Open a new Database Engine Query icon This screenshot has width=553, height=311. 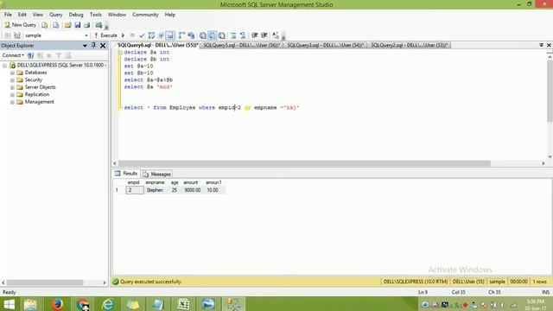[x=44, y=25]
